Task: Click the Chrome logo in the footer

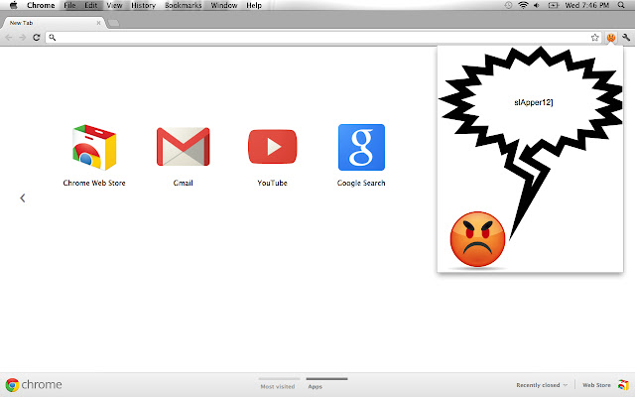Action: (x=12, y=385)
